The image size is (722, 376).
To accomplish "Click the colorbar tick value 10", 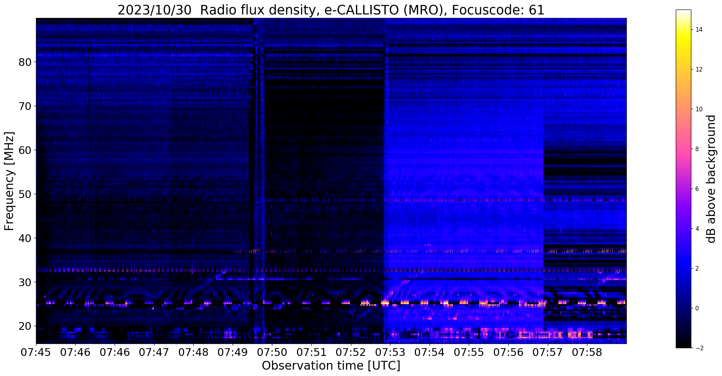I will click(x=699, y=109).
